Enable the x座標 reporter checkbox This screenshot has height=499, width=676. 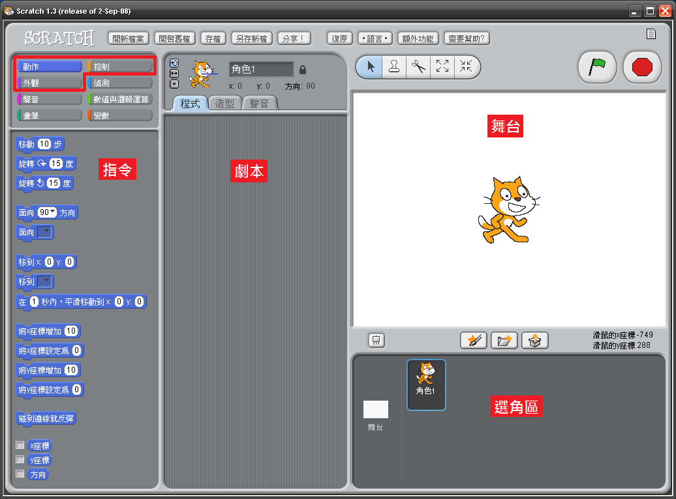pyautogui.click(x=20, y=445)
